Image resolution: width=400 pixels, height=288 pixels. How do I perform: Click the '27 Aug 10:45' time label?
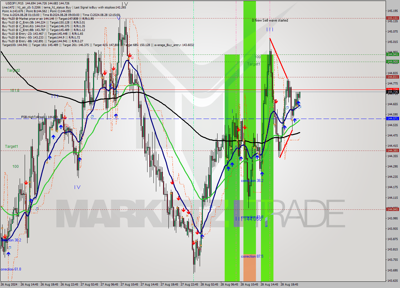click(129, 285)
